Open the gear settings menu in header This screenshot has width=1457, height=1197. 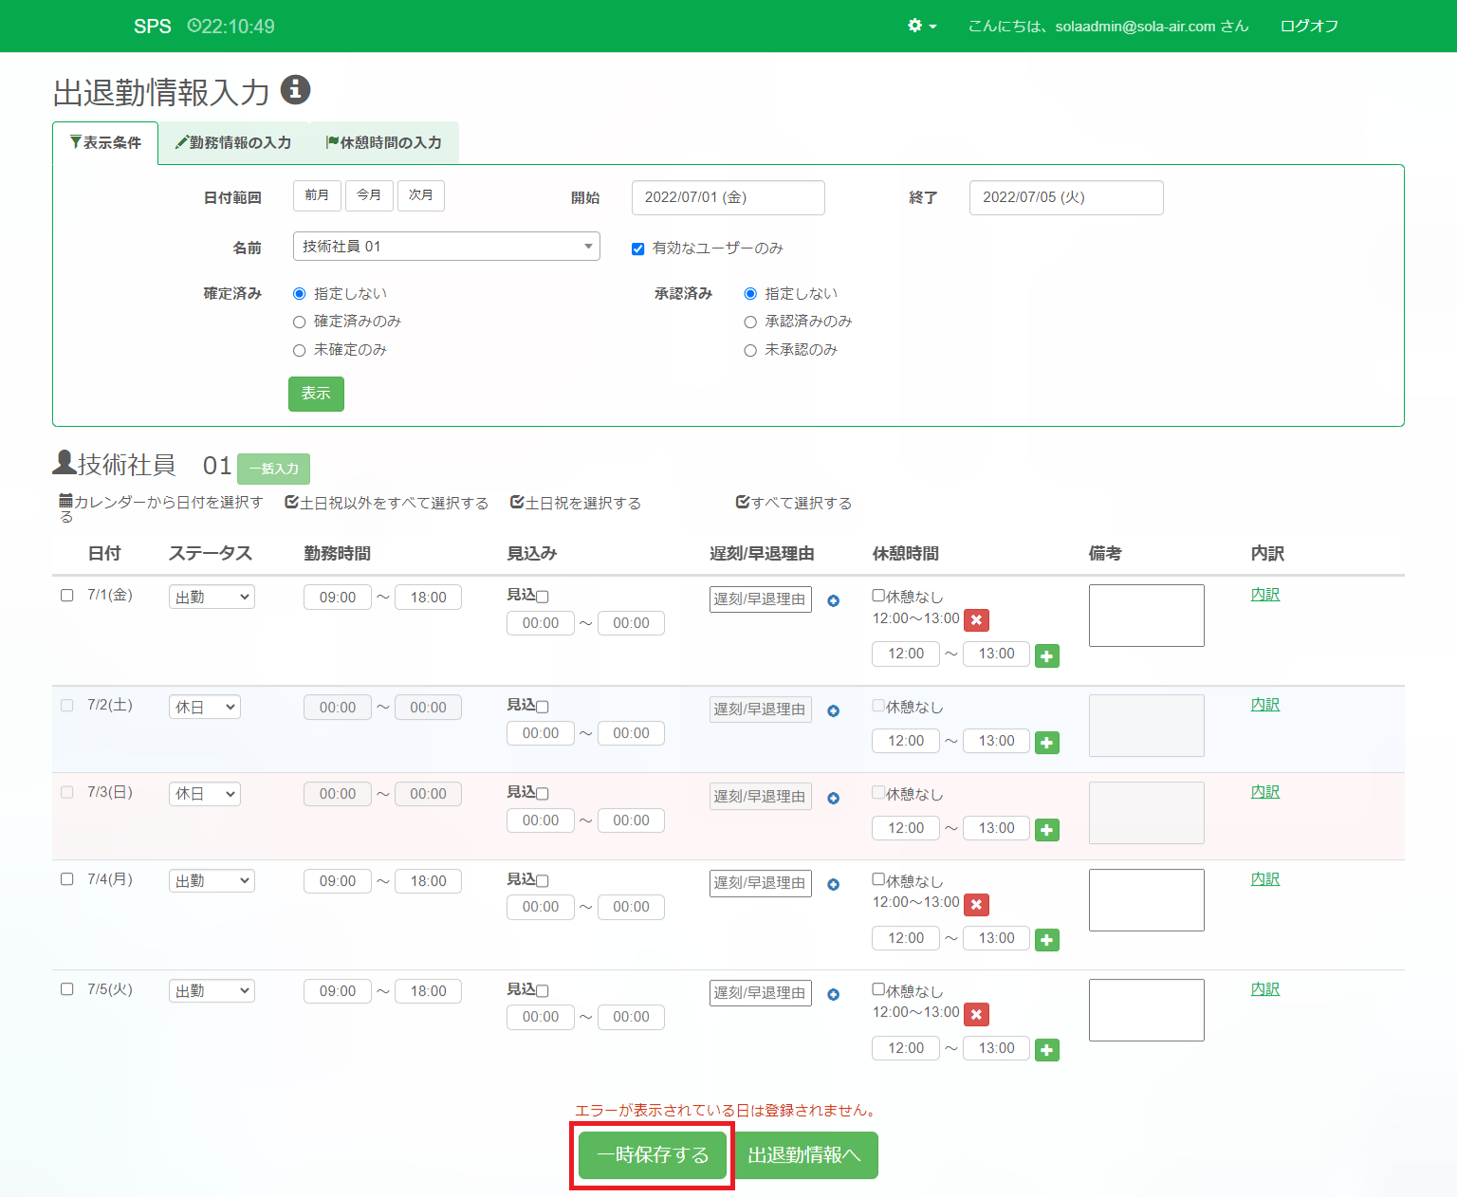tap(920, 26)
